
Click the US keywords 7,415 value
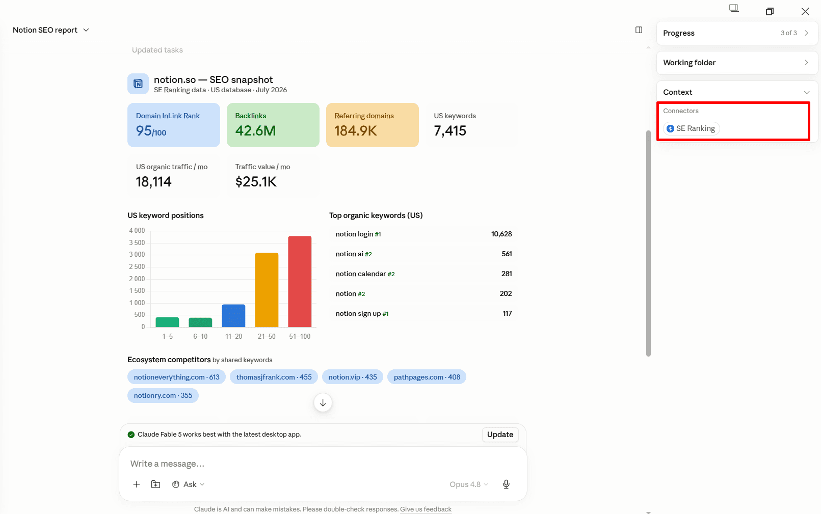tap(450, 131)
